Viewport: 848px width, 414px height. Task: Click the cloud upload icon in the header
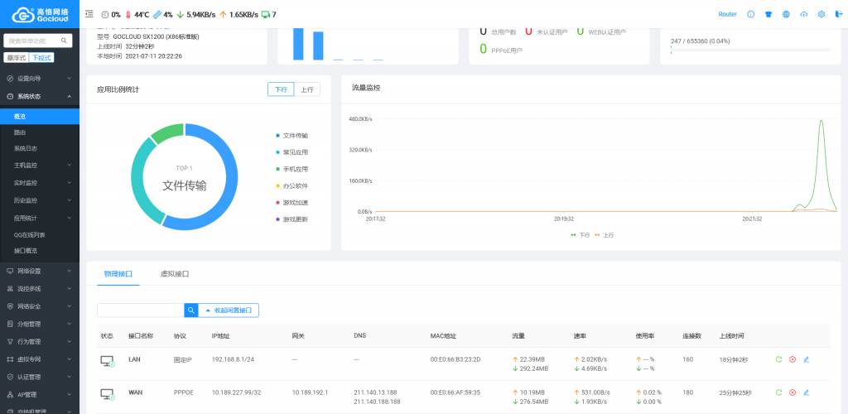tap(803, 15)
